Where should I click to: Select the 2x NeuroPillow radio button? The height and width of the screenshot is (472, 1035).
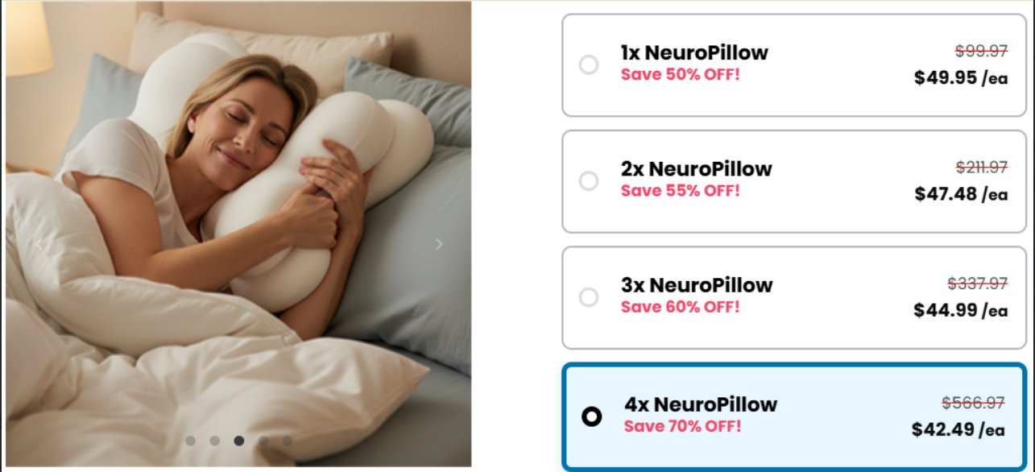(589, 180)
